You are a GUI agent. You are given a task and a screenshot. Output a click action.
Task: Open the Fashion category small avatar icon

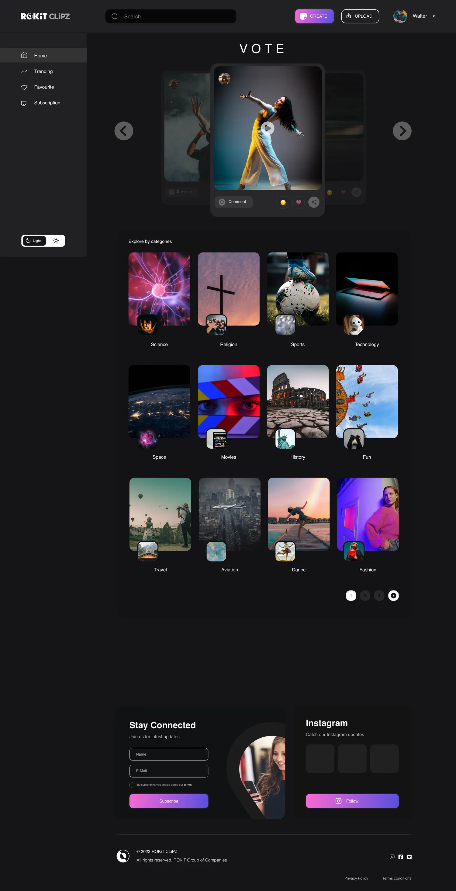(354, 551)
